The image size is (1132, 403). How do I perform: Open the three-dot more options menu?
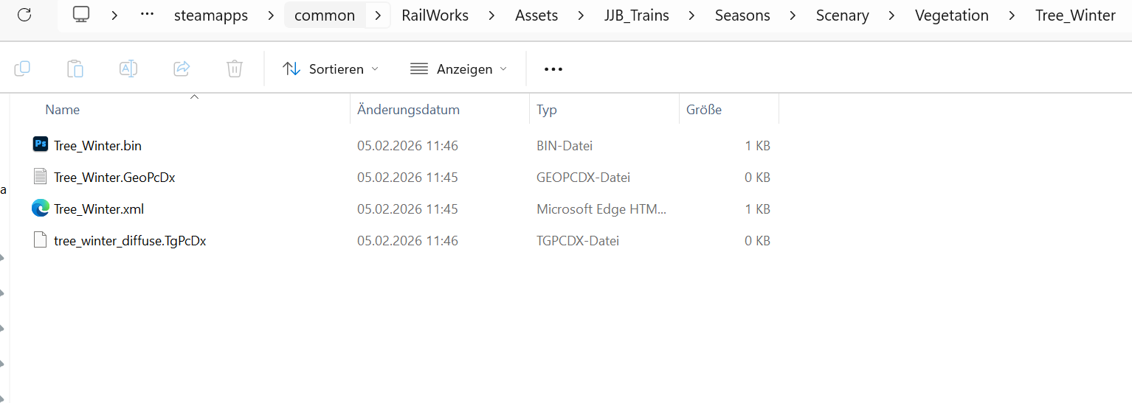click(x=553, y=69)
